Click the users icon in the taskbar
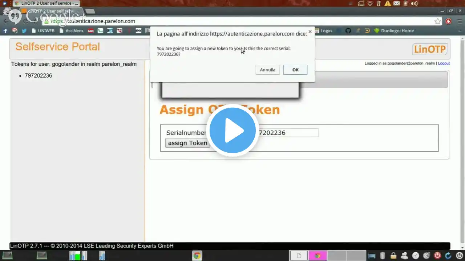This screenshot has height=261, width=465. click(x=404, y=256)
